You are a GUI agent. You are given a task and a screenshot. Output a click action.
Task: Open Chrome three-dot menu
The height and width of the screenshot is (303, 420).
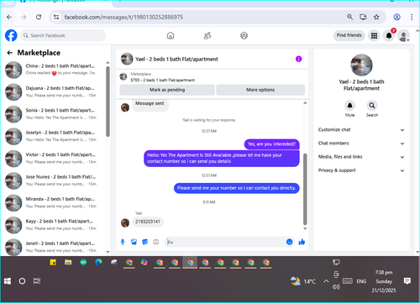coord(412,17)
